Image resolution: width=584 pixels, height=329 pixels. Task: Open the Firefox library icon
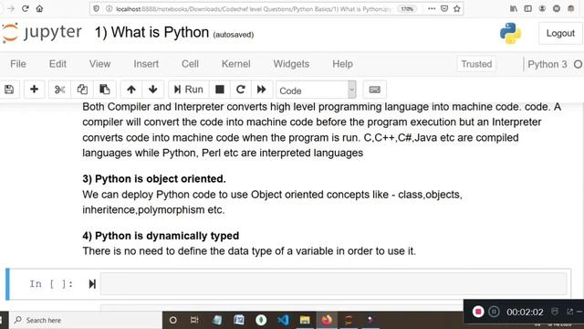[x=514, y=8]
